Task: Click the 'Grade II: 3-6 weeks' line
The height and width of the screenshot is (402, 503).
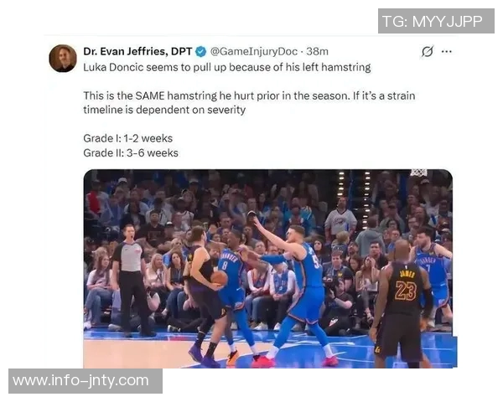Action: (x=131, y=153)
